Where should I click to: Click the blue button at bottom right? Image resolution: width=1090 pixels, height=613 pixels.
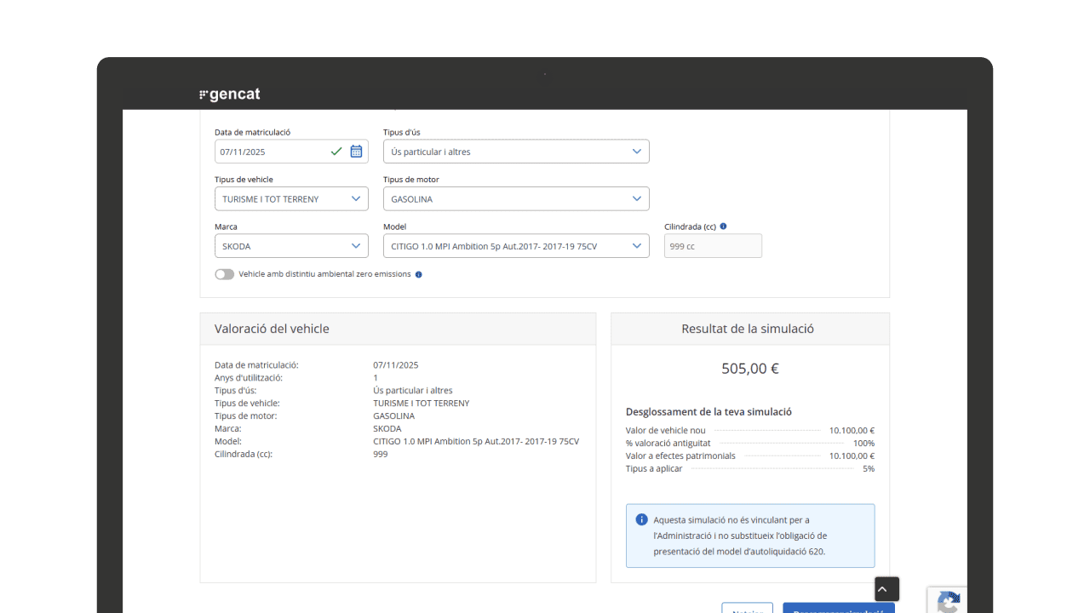click(x=838, y=608)
